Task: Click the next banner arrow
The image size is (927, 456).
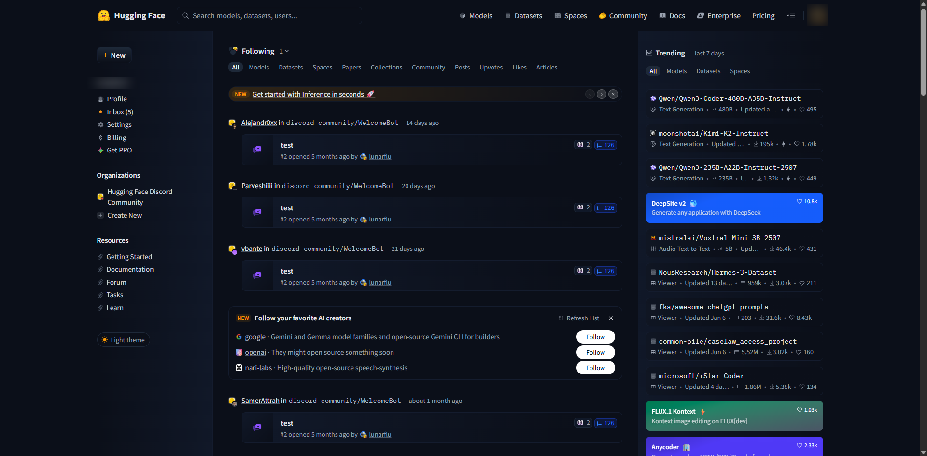Action: 602,94
